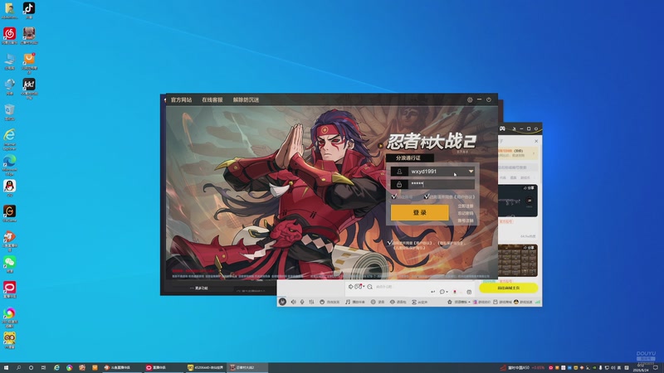Click the gamepad icon in back window titlebar

pos(502,128)
